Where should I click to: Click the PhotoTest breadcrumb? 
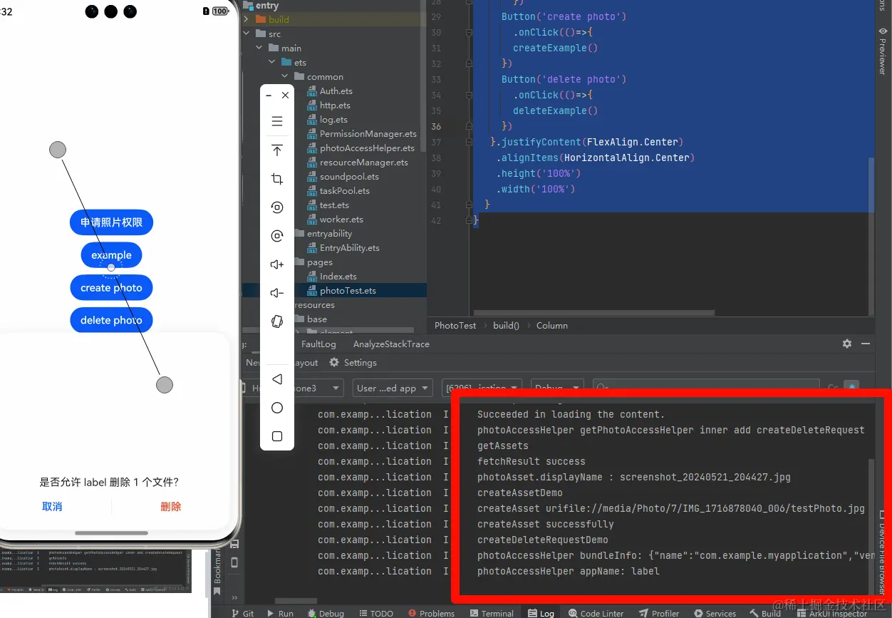click(x=455, y=325)
